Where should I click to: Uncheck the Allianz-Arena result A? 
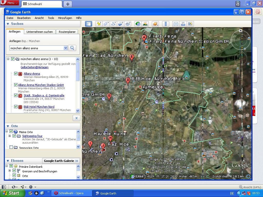16,74
